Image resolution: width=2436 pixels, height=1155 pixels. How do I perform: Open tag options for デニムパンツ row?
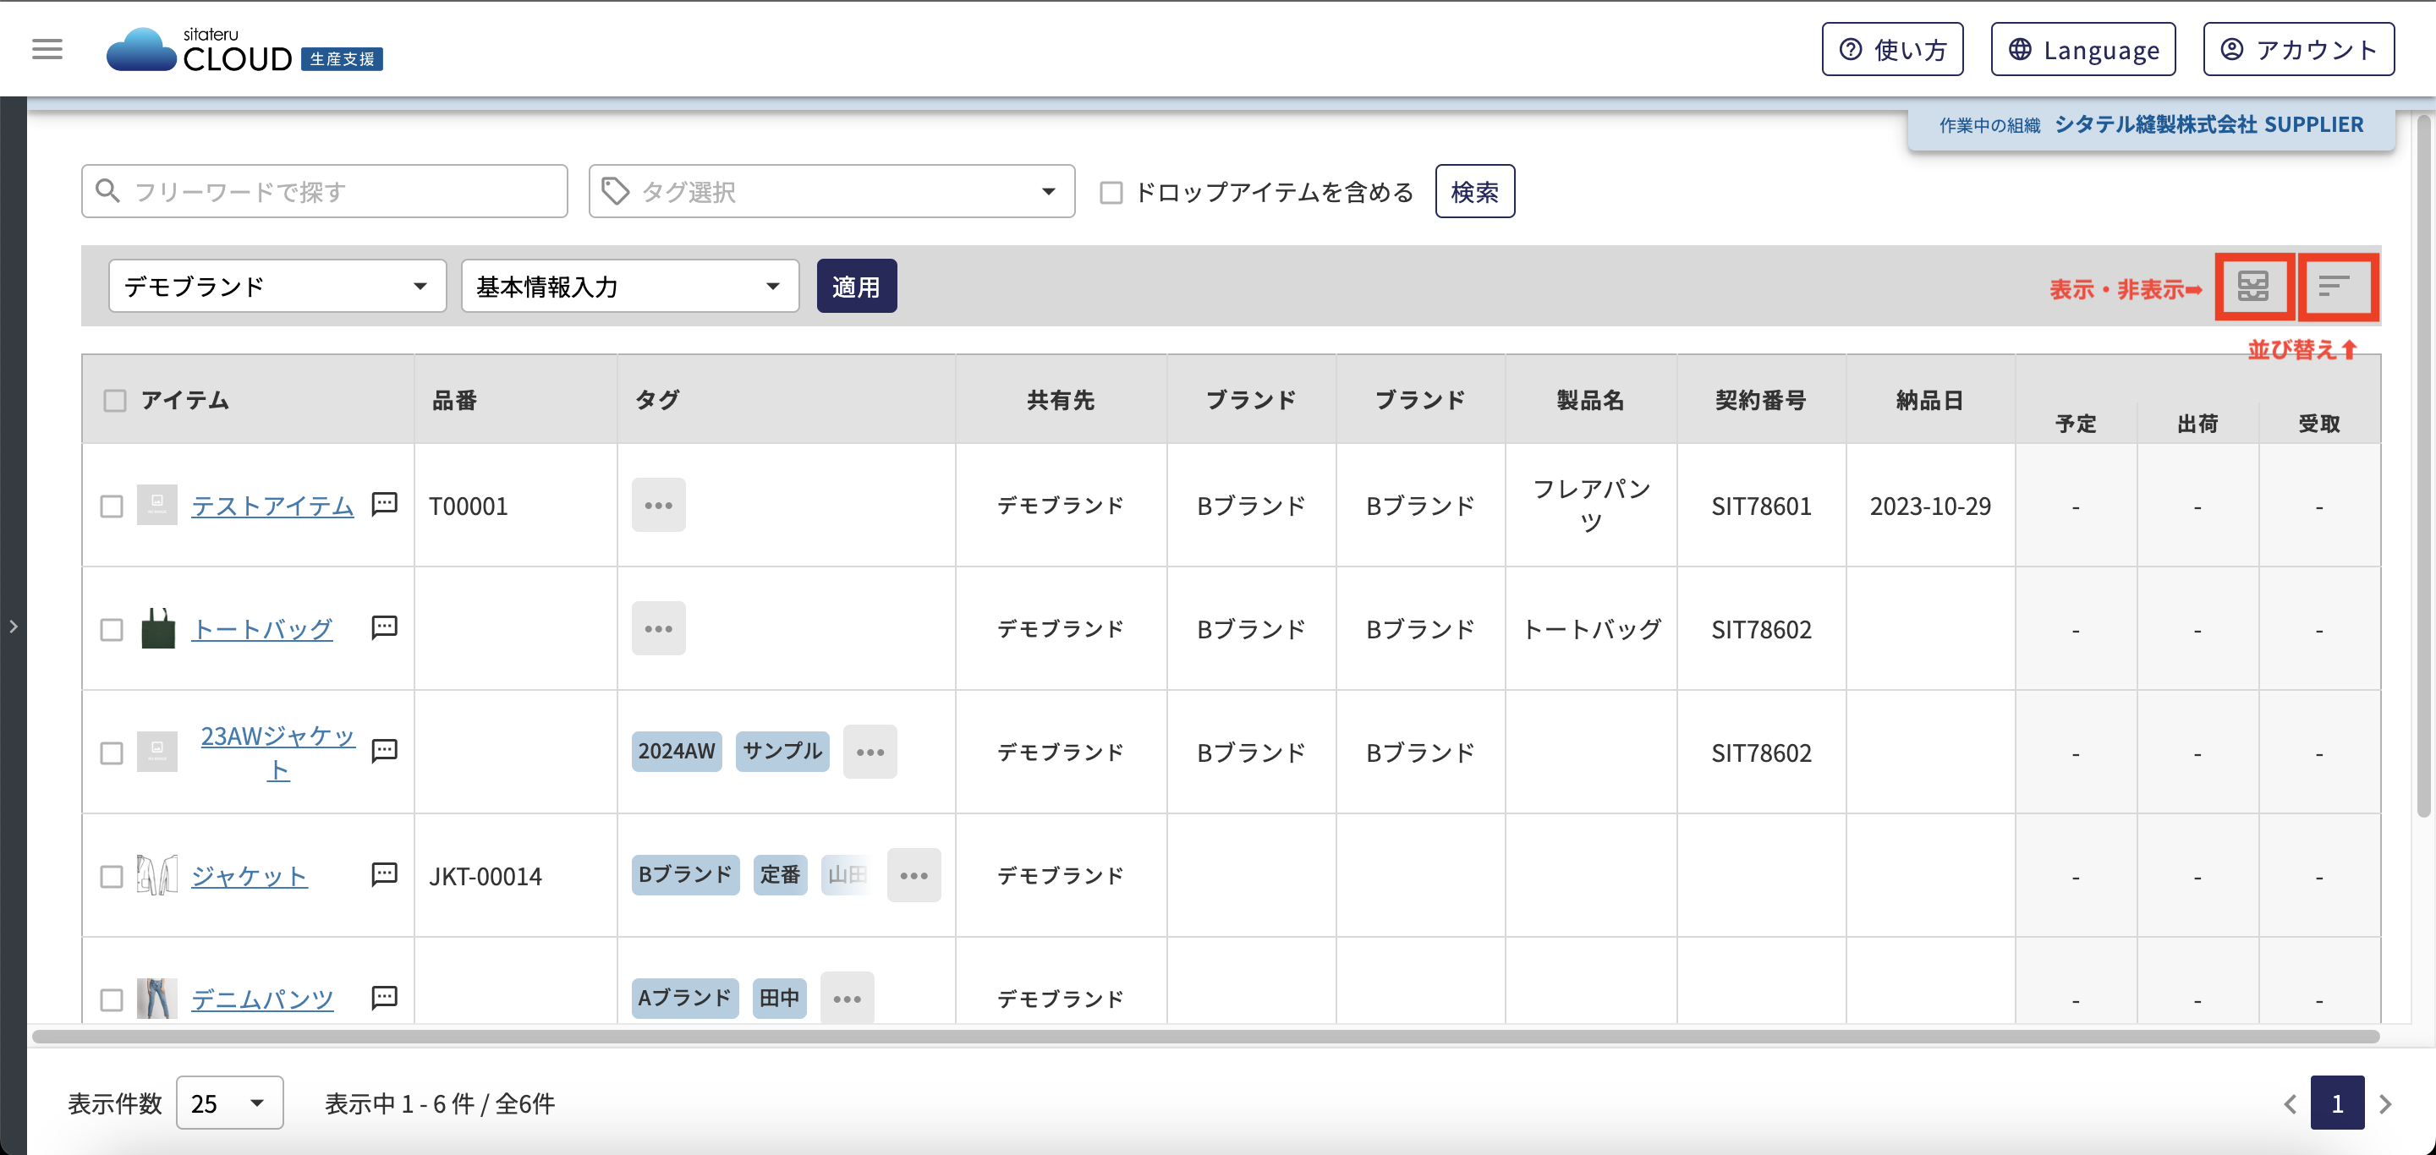pos(848,998)
